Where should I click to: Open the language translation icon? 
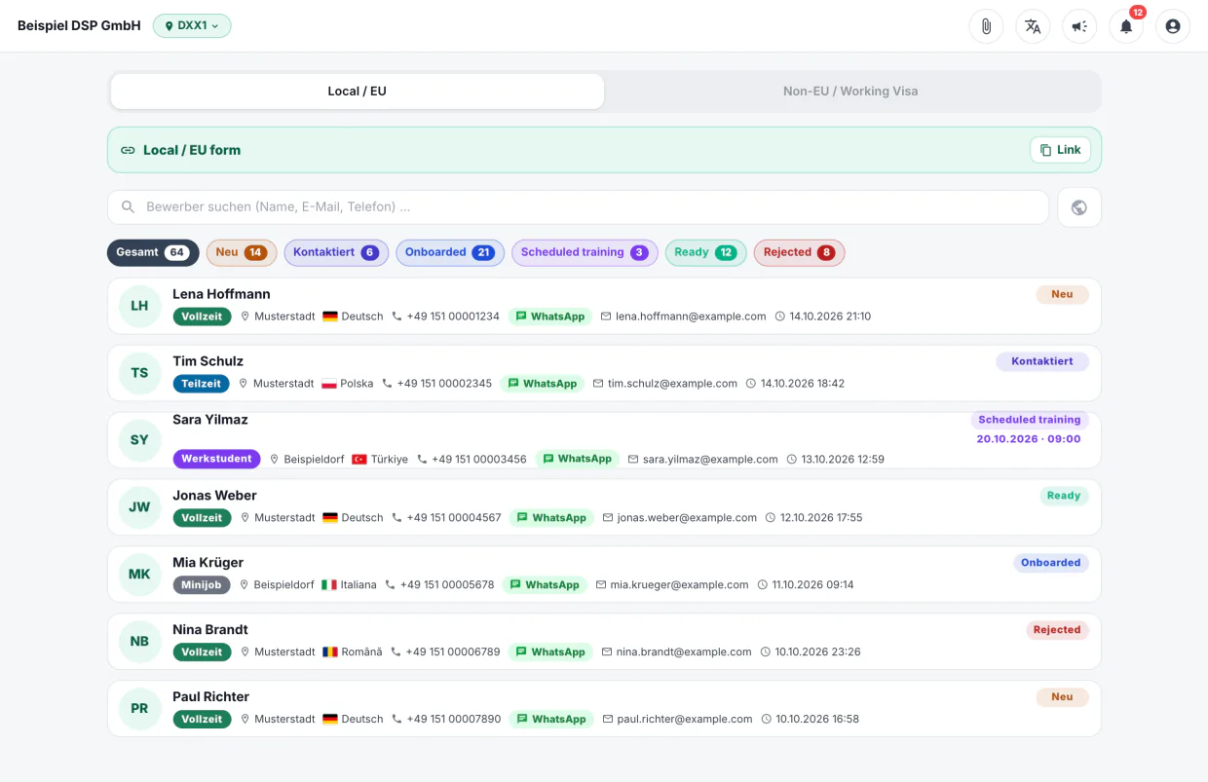[x=1033, y=26]
